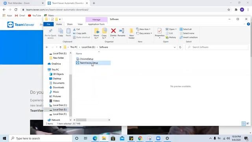Click the Manage contextual tab
The image size is (252, 142).
96,19
